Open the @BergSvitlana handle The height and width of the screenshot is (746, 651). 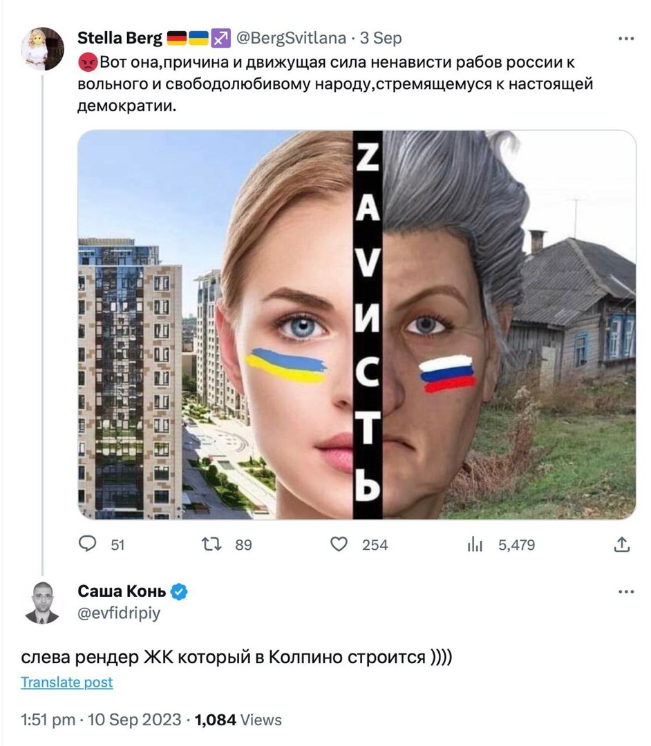coord(291,38)
